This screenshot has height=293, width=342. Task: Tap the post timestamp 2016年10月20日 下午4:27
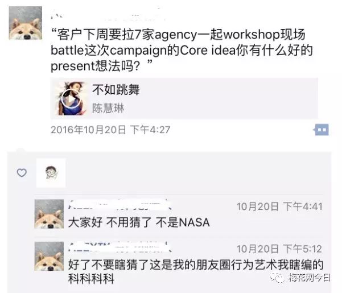point(110,130)
